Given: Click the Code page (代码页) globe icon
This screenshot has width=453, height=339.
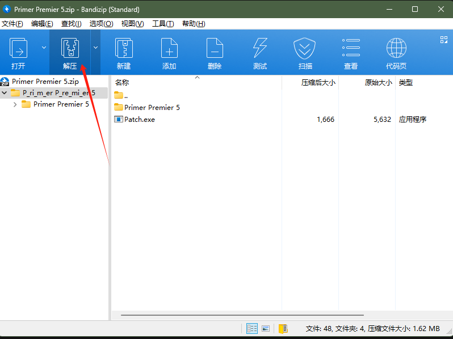Looking at the screenshot, I should (396, 48).
